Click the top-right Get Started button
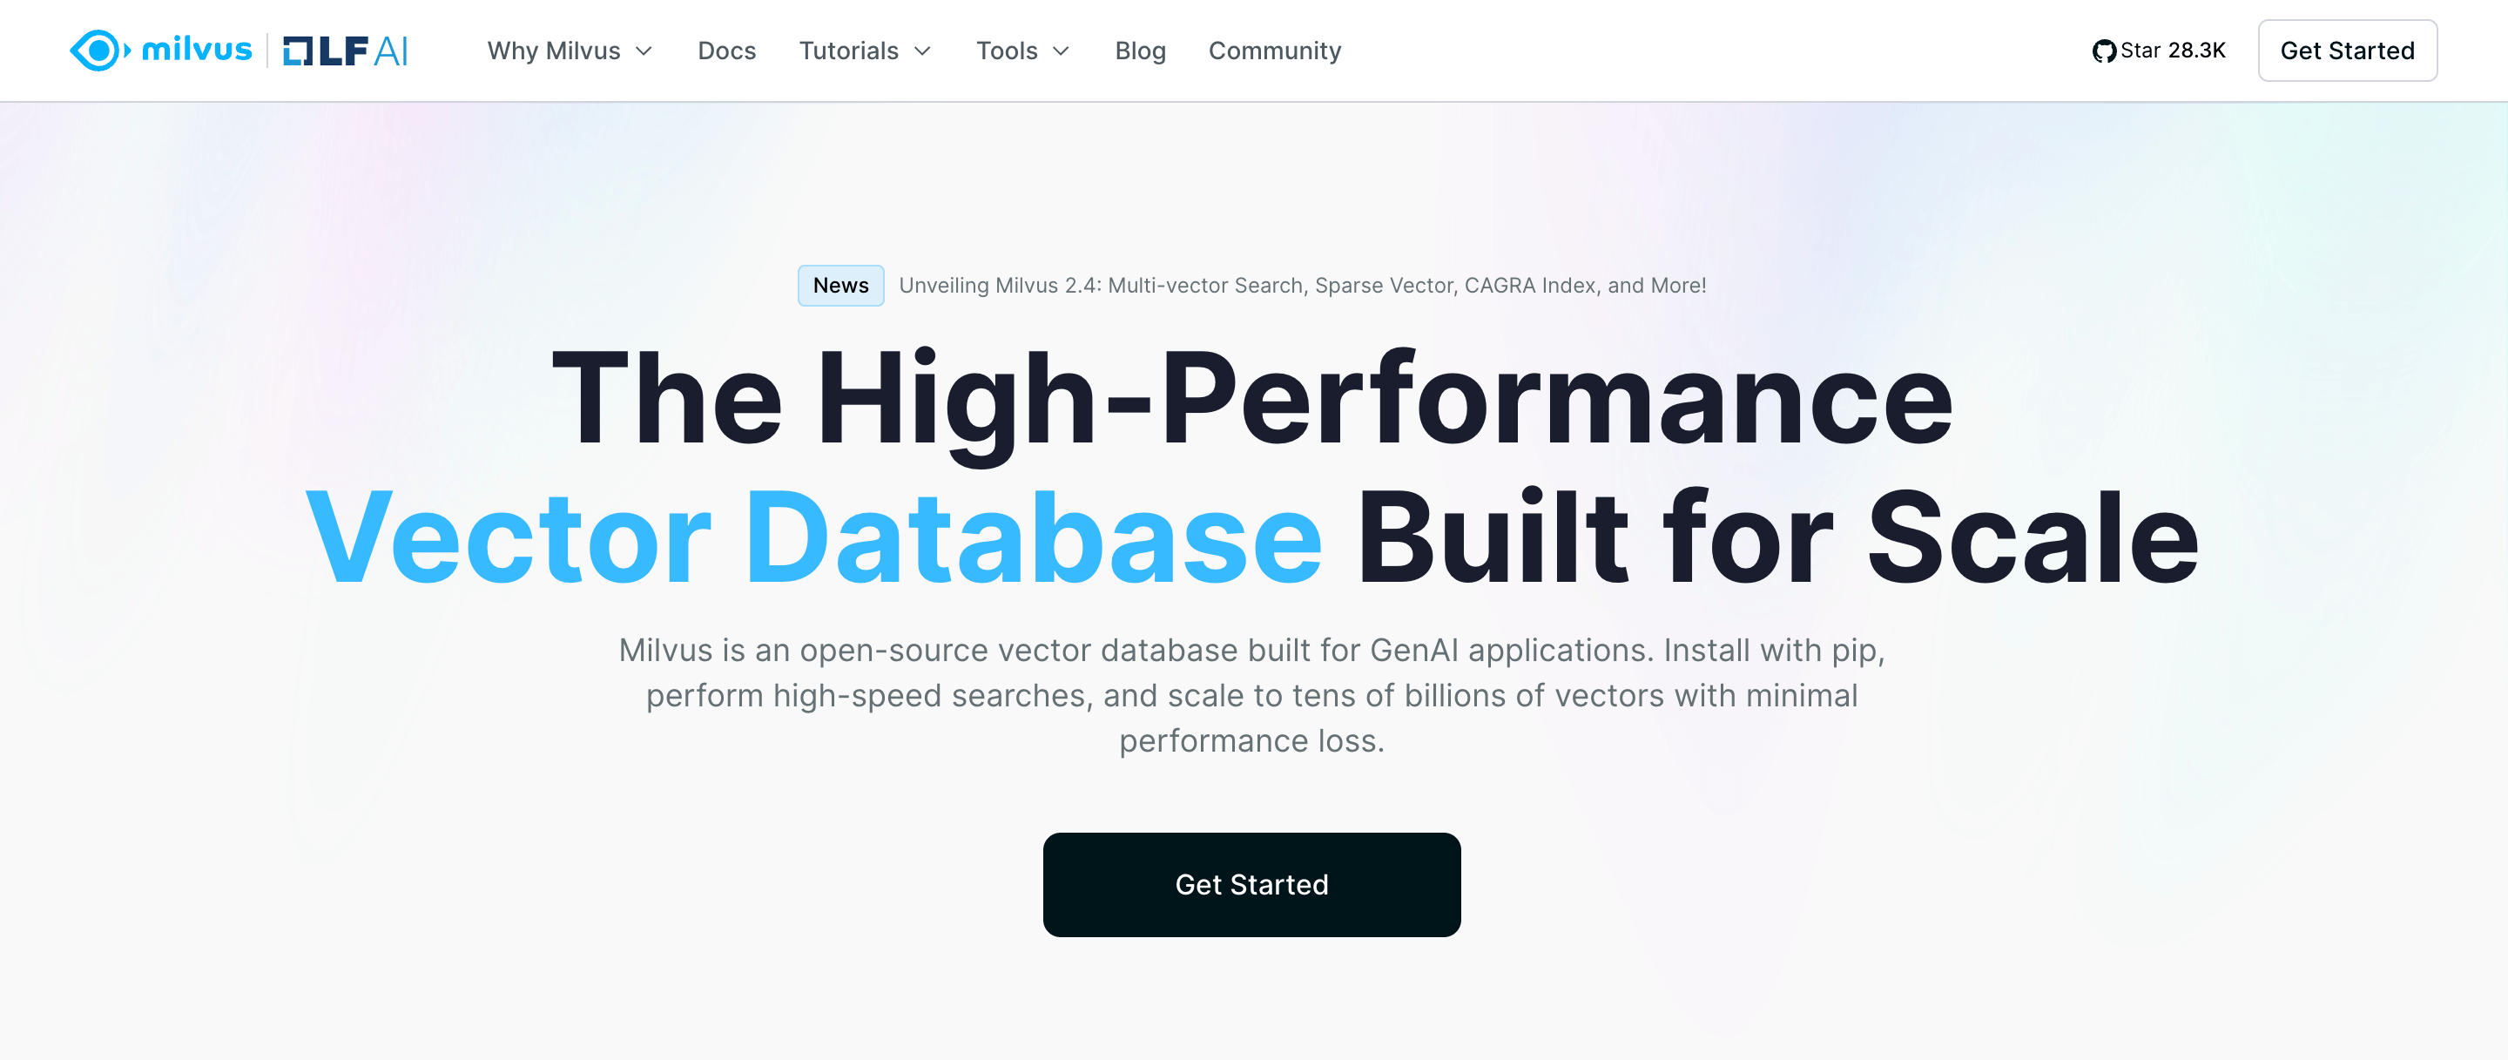 tap(2350, 50)
